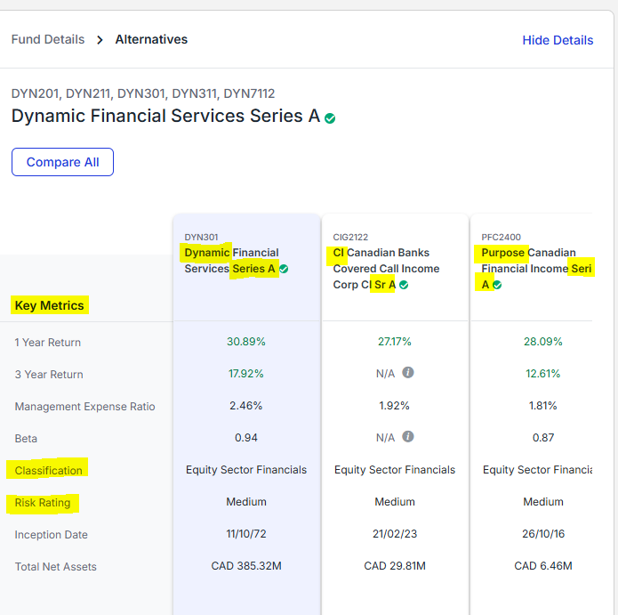Click the CAD 6.46M net assets value

[543, 566]
